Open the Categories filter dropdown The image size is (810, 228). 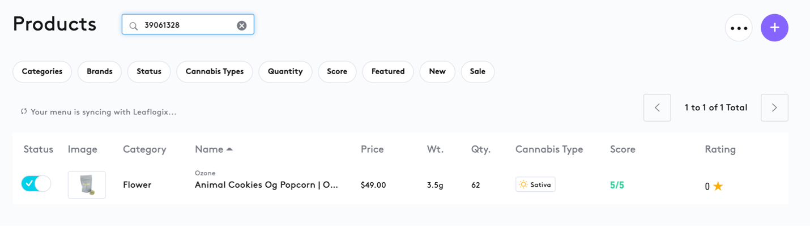point(42,72)
